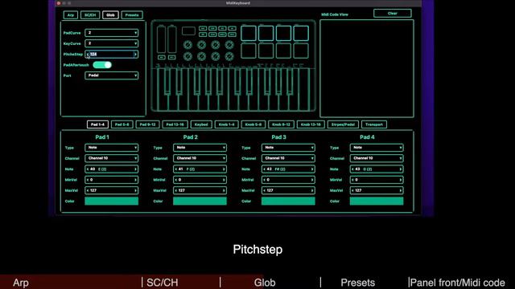Viewport: 515px width, 289px height.
Task: Click the left touch strip on the keyboard diagram
Action: click(161, 39)
